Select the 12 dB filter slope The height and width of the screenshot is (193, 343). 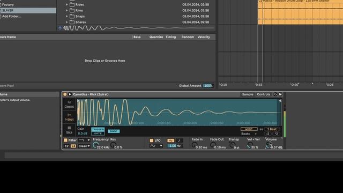click(66, 146)
